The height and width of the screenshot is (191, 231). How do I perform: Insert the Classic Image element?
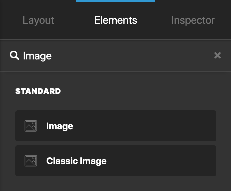pos(116,161)
